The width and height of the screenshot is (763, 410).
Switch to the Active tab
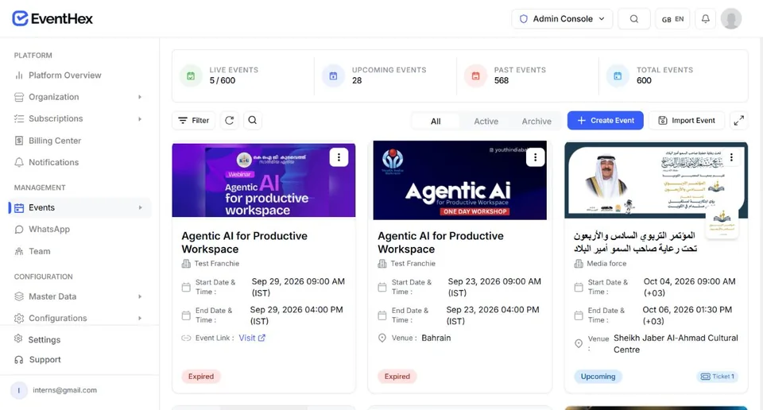pos(486,121)
